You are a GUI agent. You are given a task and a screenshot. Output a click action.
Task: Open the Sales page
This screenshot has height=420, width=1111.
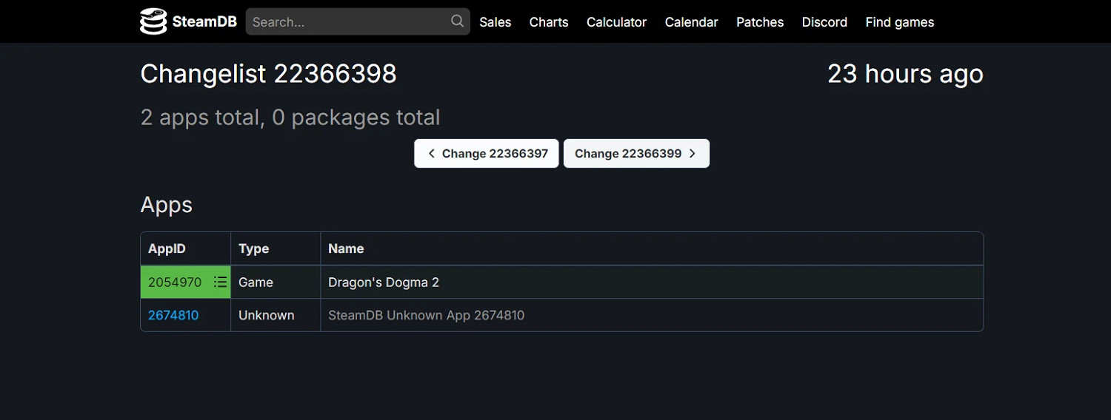coord(495,22)
